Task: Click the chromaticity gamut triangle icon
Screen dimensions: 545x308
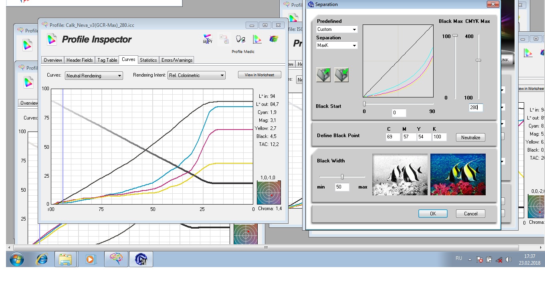Action: coord(258,39)
